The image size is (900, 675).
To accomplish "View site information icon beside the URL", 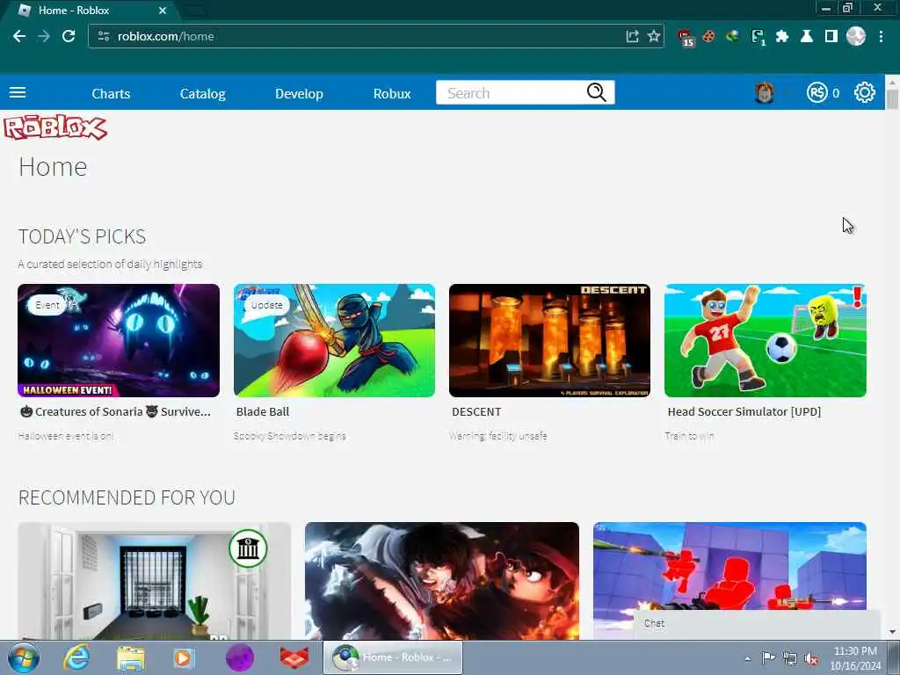I will point(104,36).
